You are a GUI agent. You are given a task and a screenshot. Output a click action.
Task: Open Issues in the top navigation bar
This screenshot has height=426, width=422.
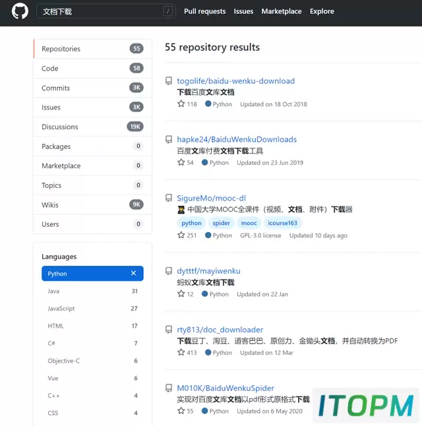(243, 11)
